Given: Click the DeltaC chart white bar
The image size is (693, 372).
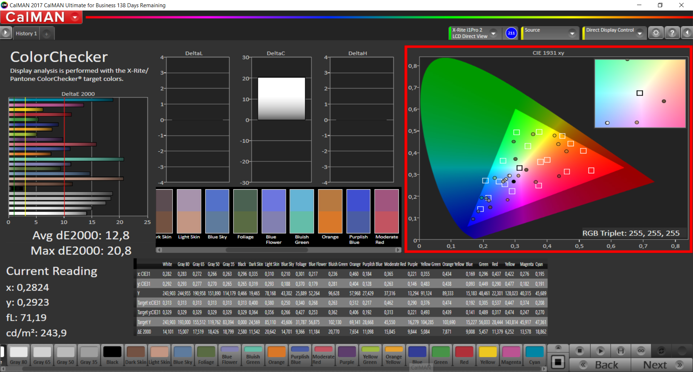Looking at the screenshot, I should 282,99.
